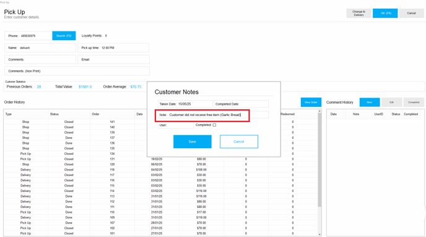Select order 141 row in Order History
Viewport: 426px width, 237px height.
160,122
